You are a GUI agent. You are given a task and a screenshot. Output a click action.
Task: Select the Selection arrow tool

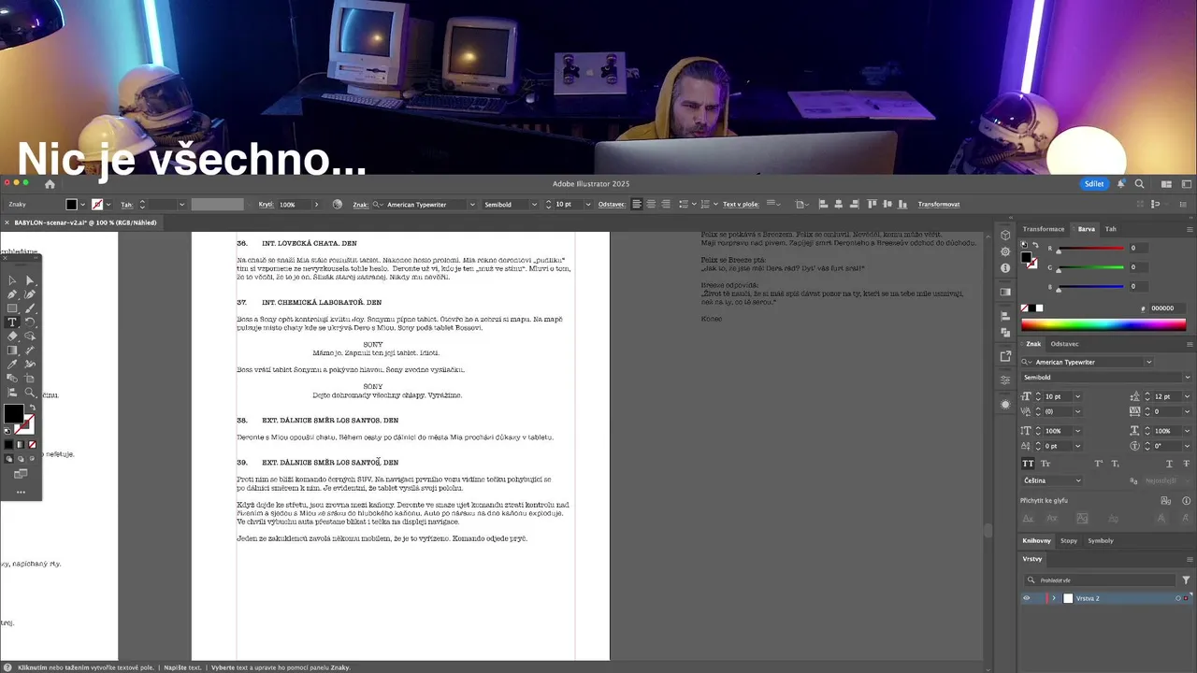[12, 279]
